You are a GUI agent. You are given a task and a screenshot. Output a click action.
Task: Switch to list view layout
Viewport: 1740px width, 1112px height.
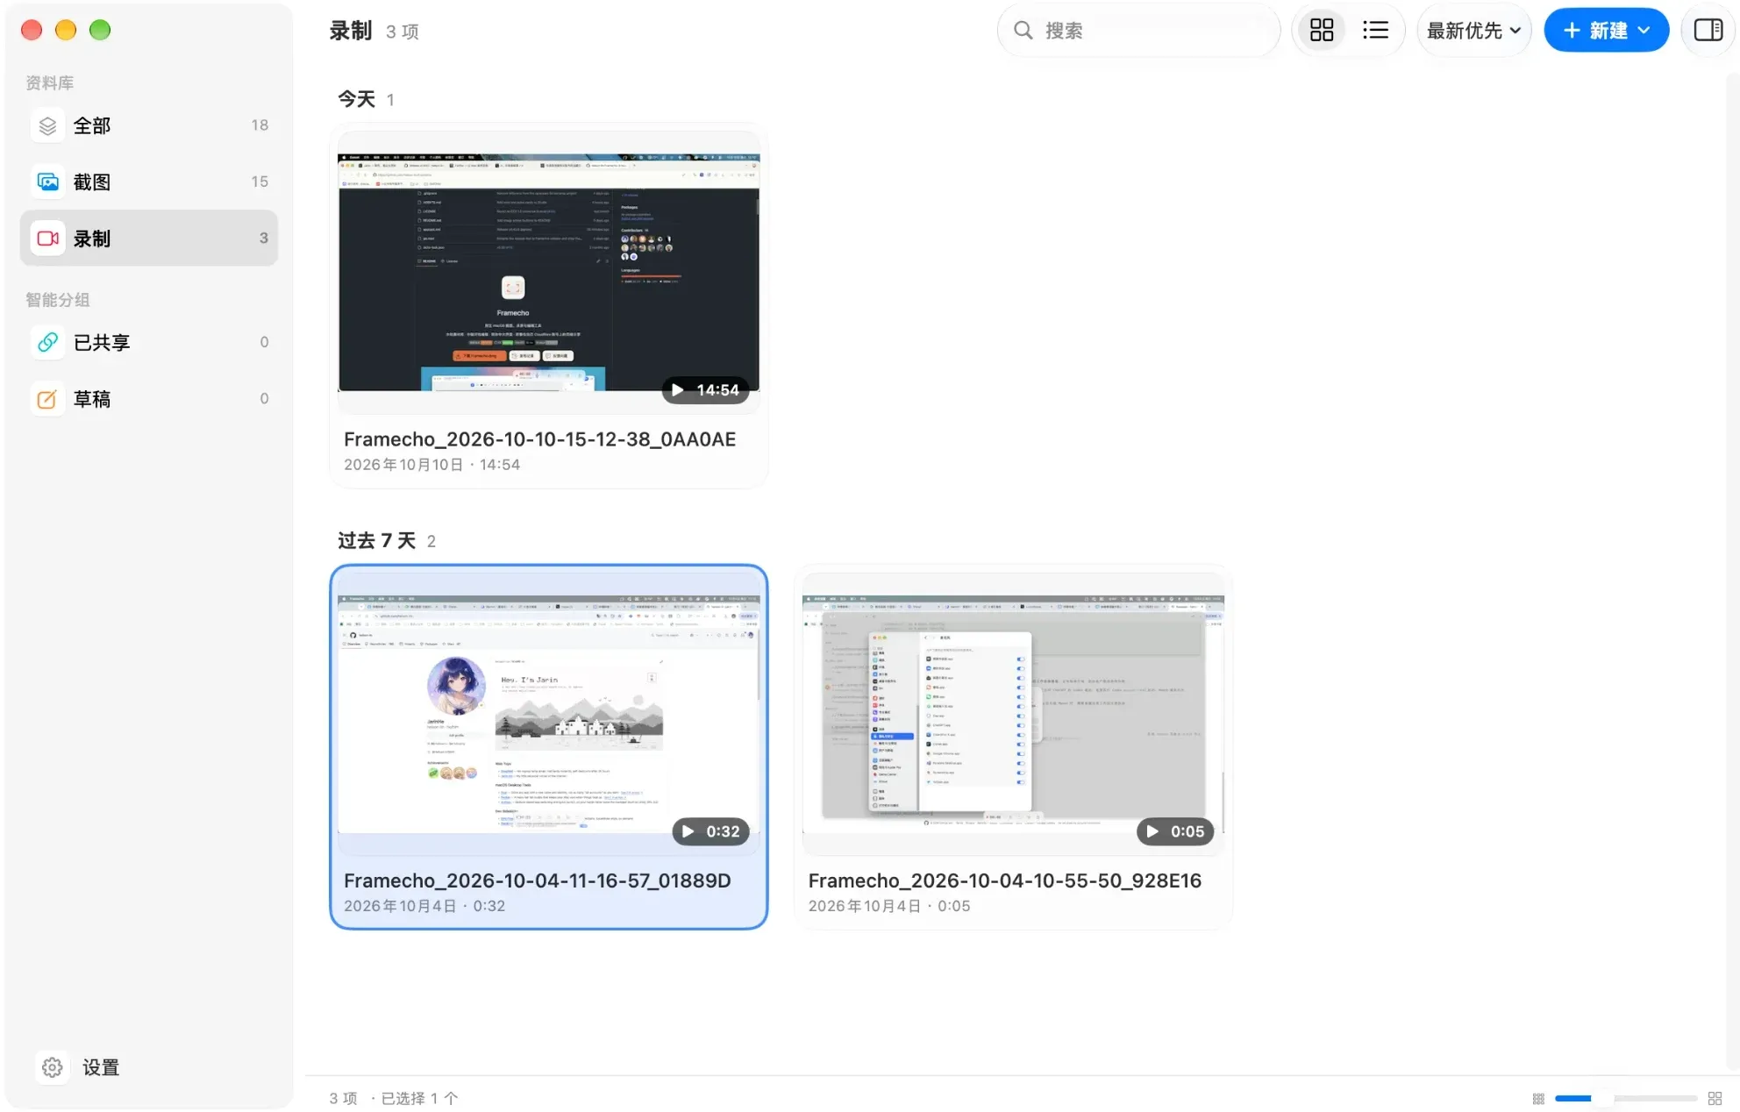(x=1375, y=31)
